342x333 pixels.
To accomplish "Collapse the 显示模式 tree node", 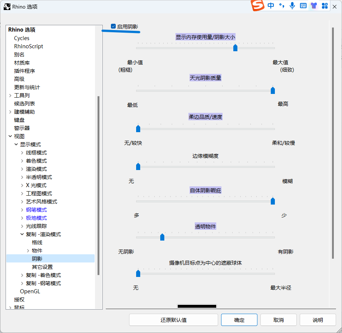I will tap(16, 144).
